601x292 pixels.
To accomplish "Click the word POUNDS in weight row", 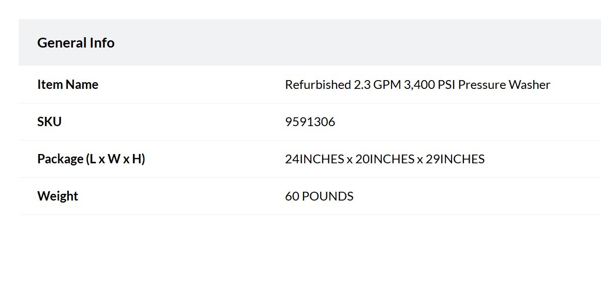I will point(328,196).
